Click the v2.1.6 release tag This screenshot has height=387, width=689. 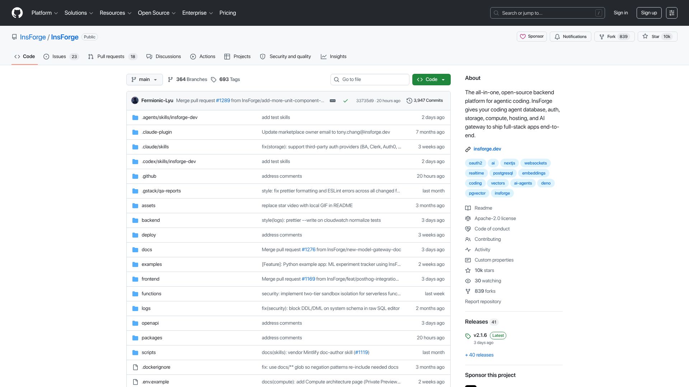(480, 335)
